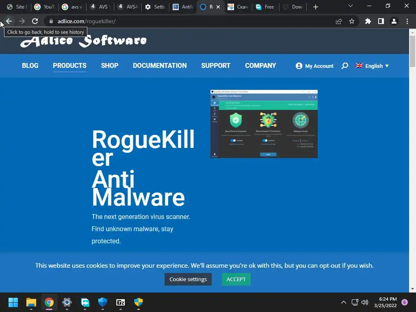Click the page vertical scrollbar thumb
This screenshot has width=416, height=312.
pos(412,51)
